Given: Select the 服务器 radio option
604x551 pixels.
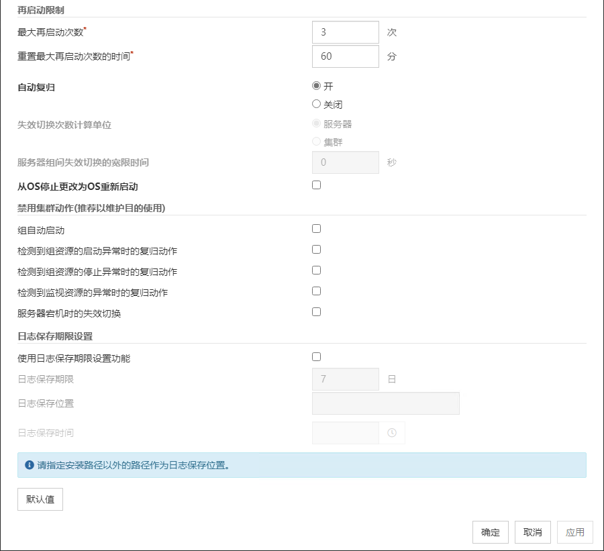Looking at the screenshot, I should [x=317, y=123].
